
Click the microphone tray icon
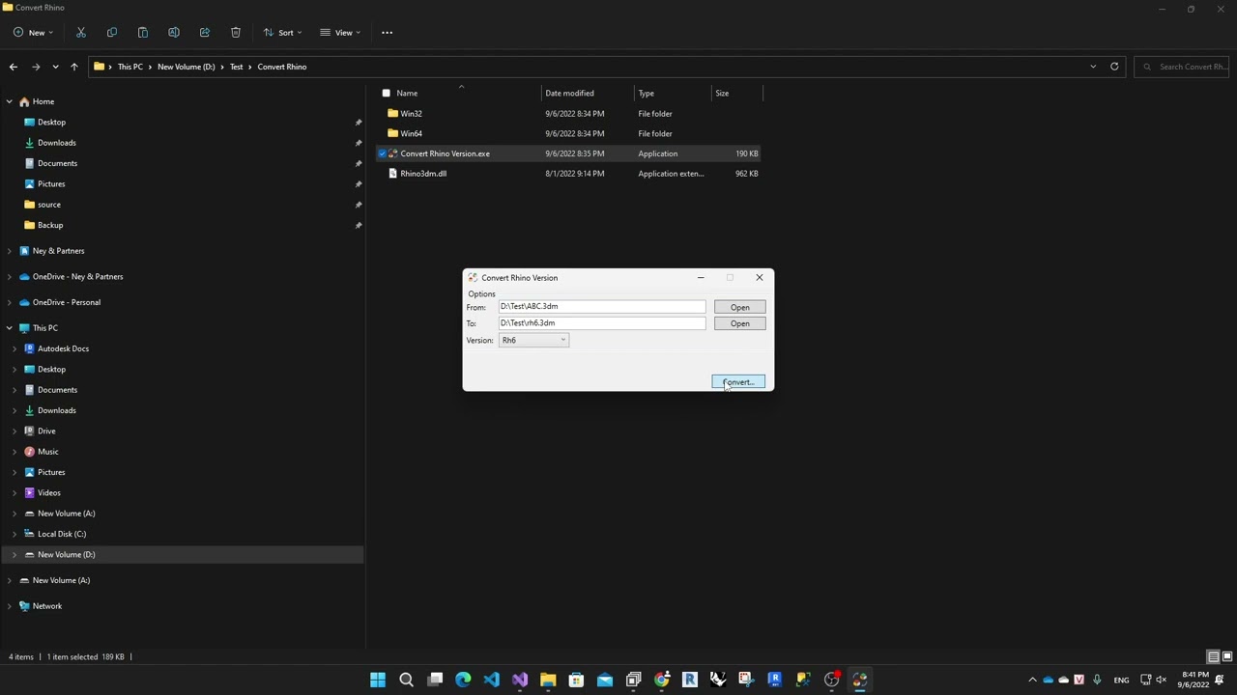point(1097,680)
